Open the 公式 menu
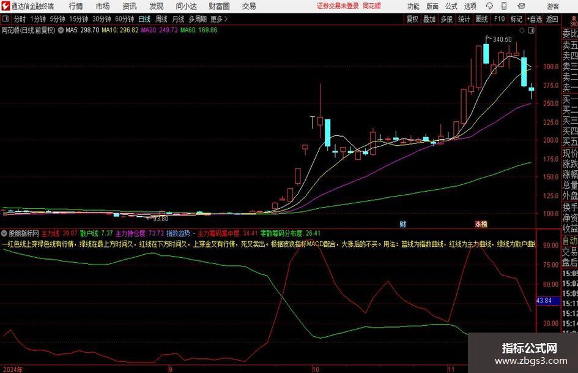Screen dimensions: 578x373 pos(451,6)
